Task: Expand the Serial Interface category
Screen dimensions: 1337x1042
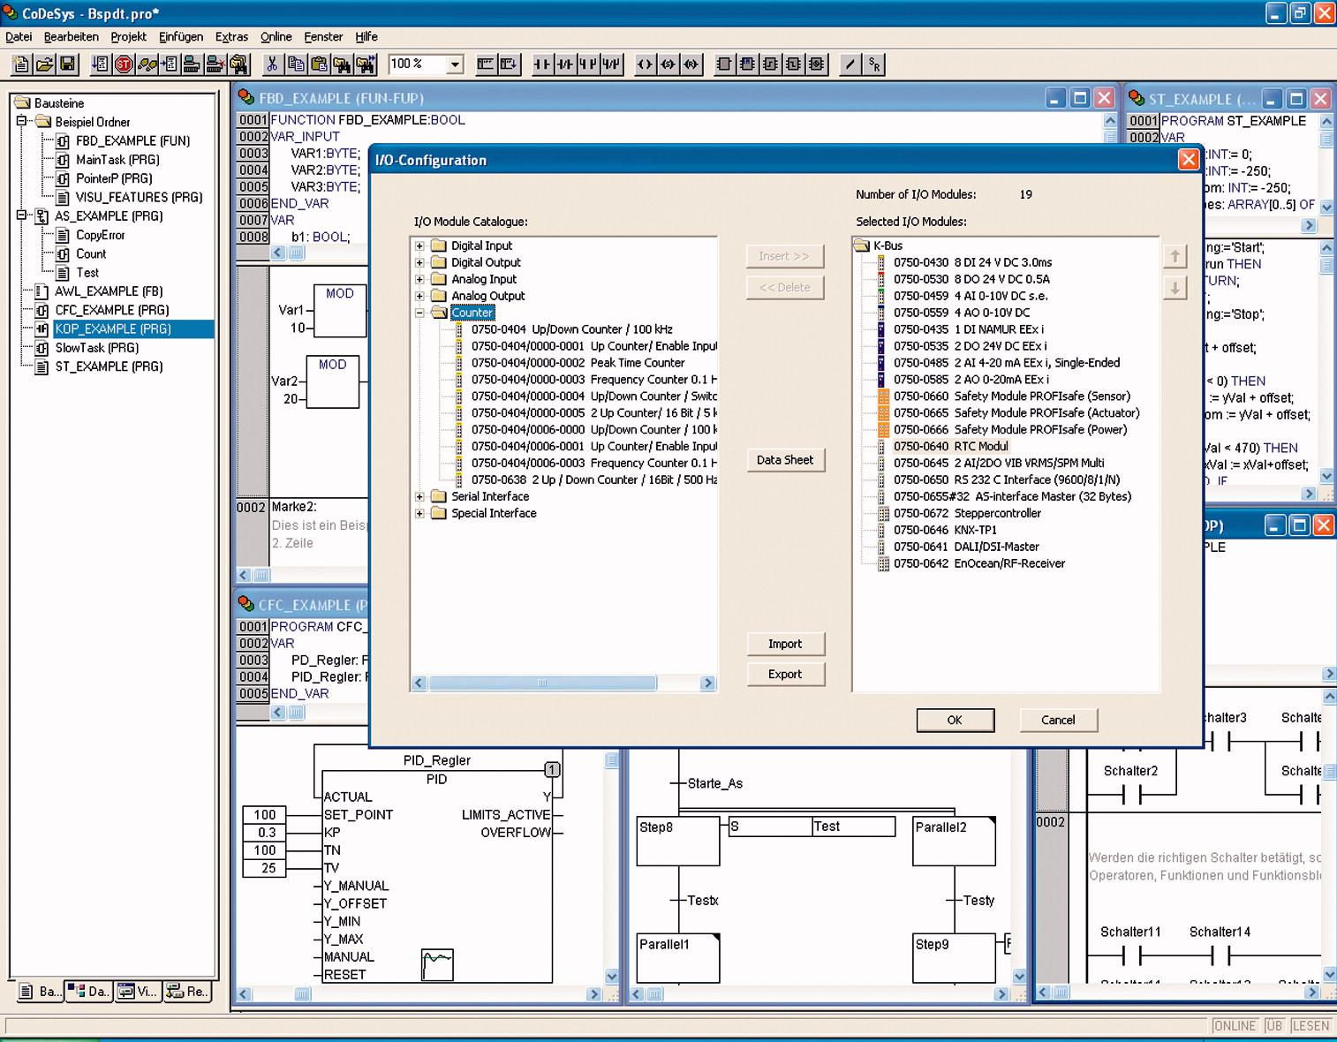Action: 420,496
